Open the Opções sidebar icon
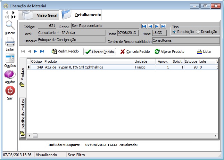The image size is (224, 160). point(10,58)
